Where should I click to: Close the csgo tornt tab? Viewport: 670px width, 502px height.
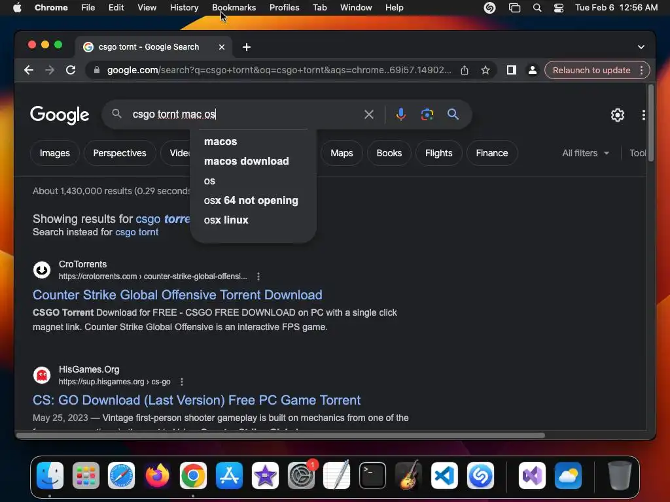point(221,47)
